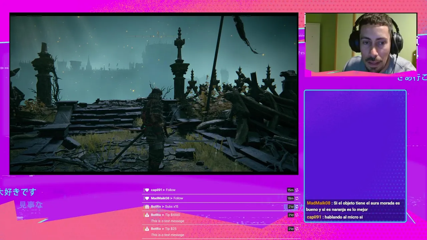Replay the MadMaik08 Follow alert
The height and width of the screenshot is (240, 427).
coord(297,198)
